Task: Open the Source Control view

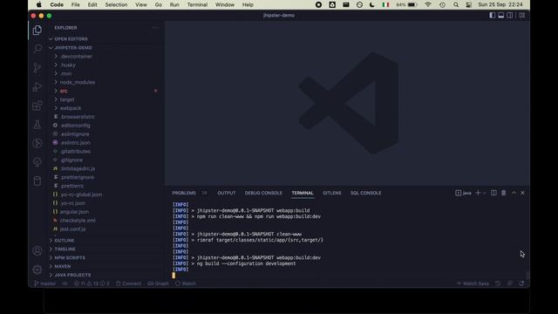Action: (x=37, y=68)
